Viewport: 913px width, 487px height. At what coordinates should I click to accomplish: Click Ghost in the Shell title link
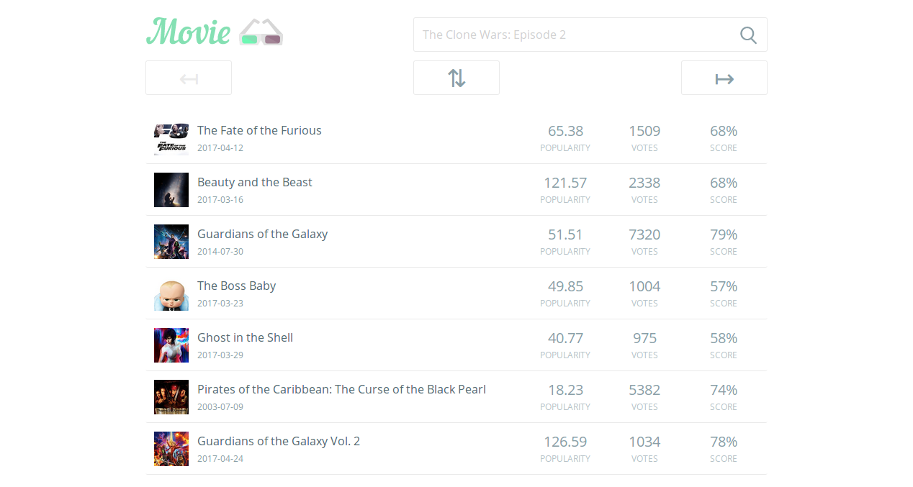[245, 337]
